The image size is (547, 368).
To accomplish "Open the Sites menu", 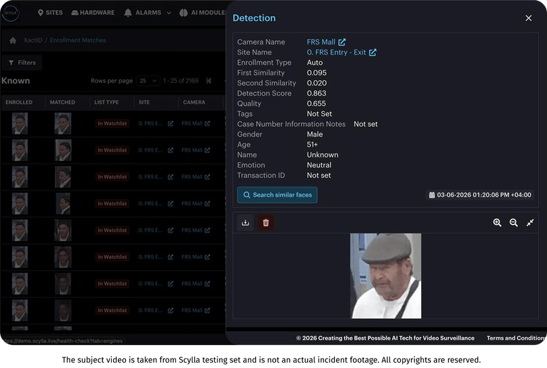I will click(51, 13).
